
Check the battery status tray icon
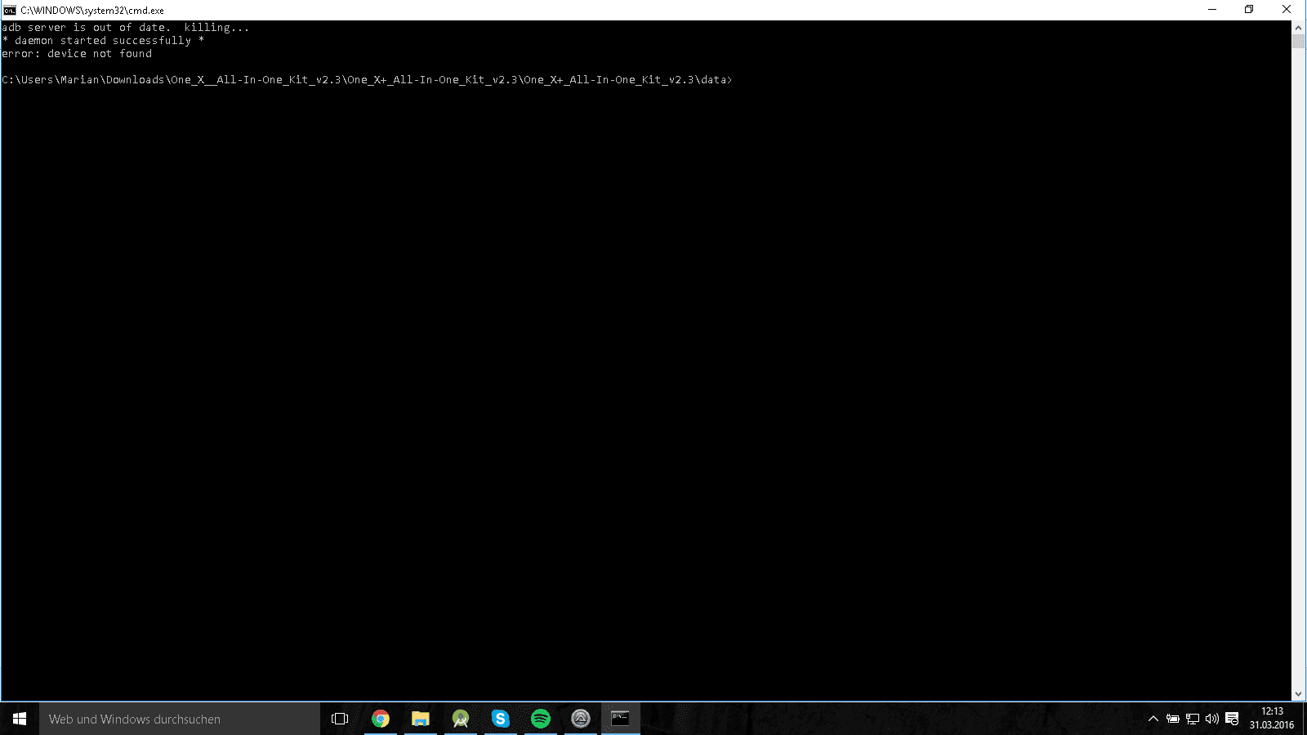click(1173, 719)
